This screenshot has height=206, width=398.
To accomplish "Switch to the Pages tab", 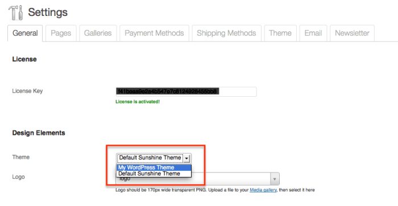I will click(x=61, y=33).
